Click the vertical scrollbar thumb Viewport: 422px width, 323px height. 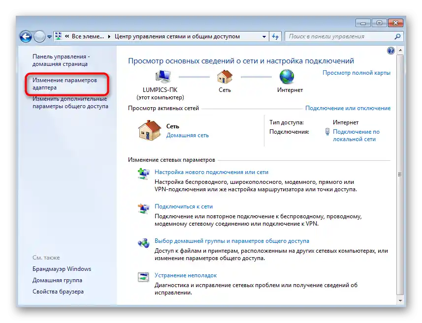(400, 175)
